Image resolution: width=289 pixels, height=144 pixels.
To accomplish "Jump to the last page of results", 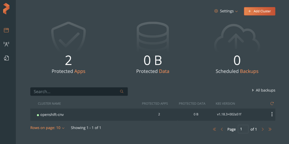I will coord(270,129).
